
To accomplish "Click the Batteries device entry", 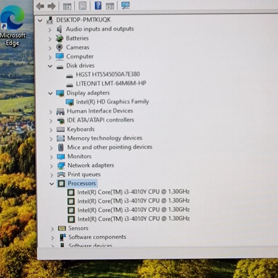I will (77, 38).
